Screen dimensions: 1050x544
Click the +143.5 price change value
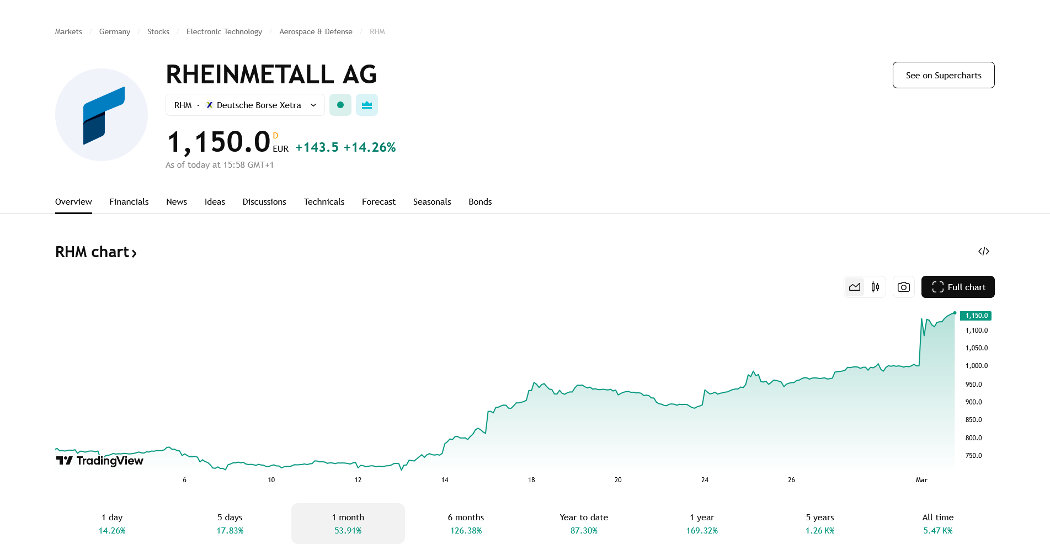[x=317, y=147]
